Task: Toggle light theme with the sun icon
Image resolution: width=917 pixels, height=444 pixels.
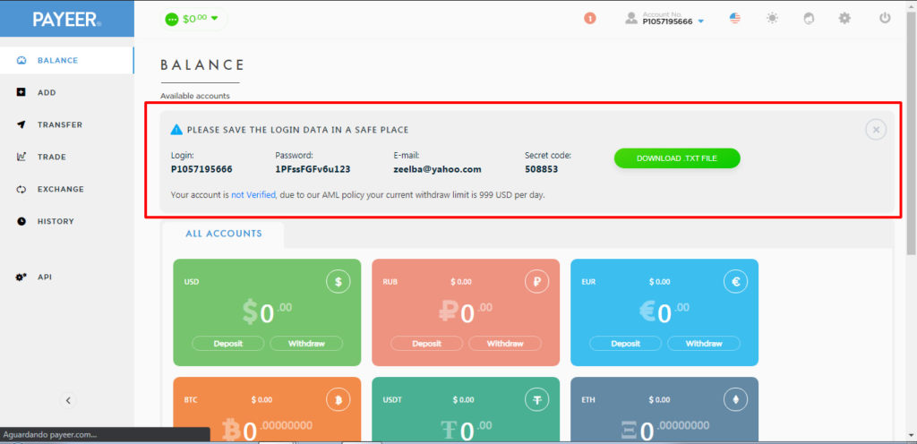Action: [x=773, y=18]
